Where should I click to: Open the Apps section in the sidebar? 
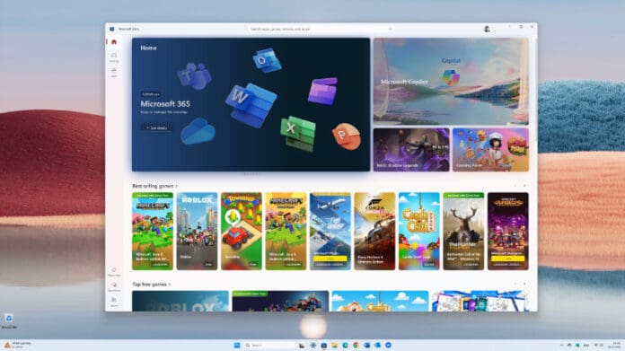coord(114,72)
